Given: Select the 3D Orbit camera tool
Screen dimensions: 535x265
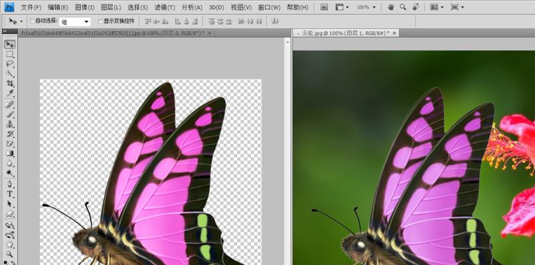Looking at the screenshot, I should (x=10, y=235).
